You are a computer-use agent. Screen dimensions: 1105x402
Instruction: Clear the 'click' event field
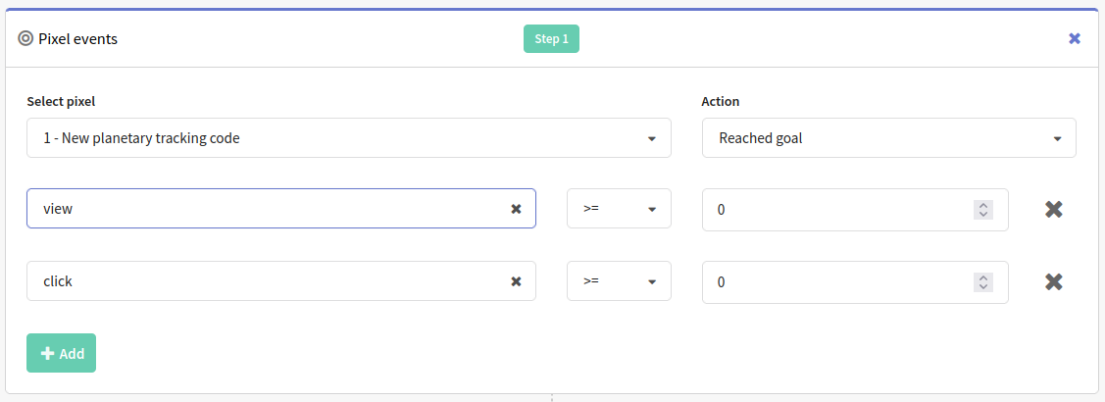516,281
